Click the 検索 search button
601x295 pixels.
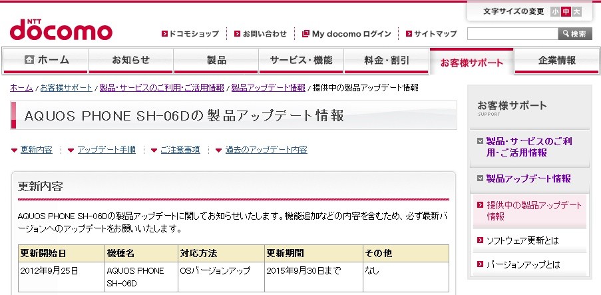click(575, 34)
